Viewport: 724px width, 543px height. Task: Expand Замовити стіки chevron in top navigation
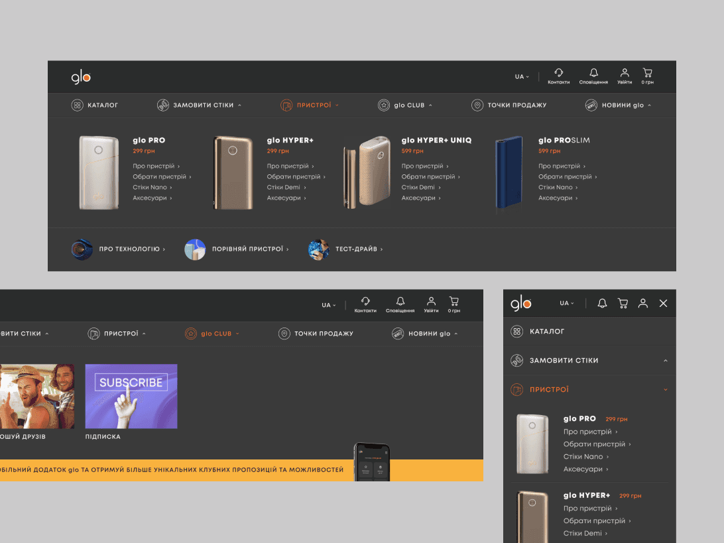(x=239, y=105)
